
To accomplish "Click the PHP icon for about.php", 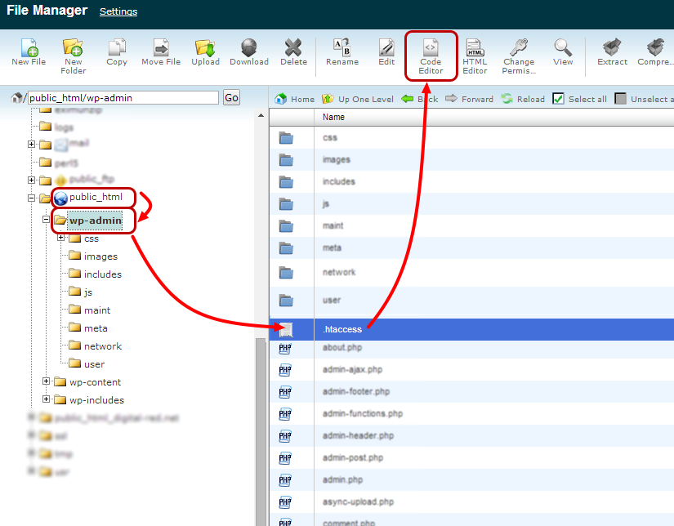I will [285, 348].
